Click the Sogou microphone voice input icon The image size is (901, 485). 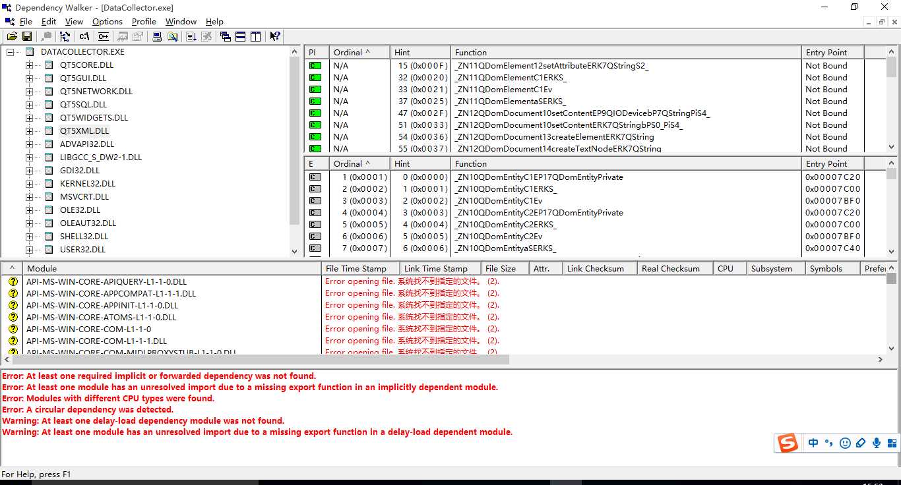click(x=877, y=443)
